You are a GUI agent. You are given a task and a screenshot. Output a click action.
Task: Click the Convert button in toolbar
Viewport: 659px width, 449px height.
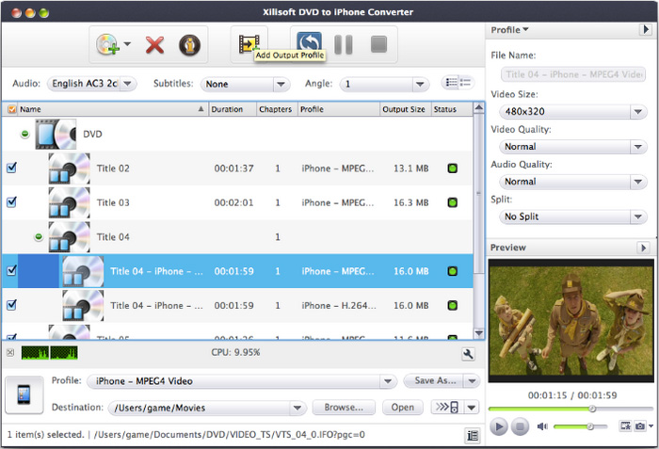pyautogui.click(x=308, y=43)
